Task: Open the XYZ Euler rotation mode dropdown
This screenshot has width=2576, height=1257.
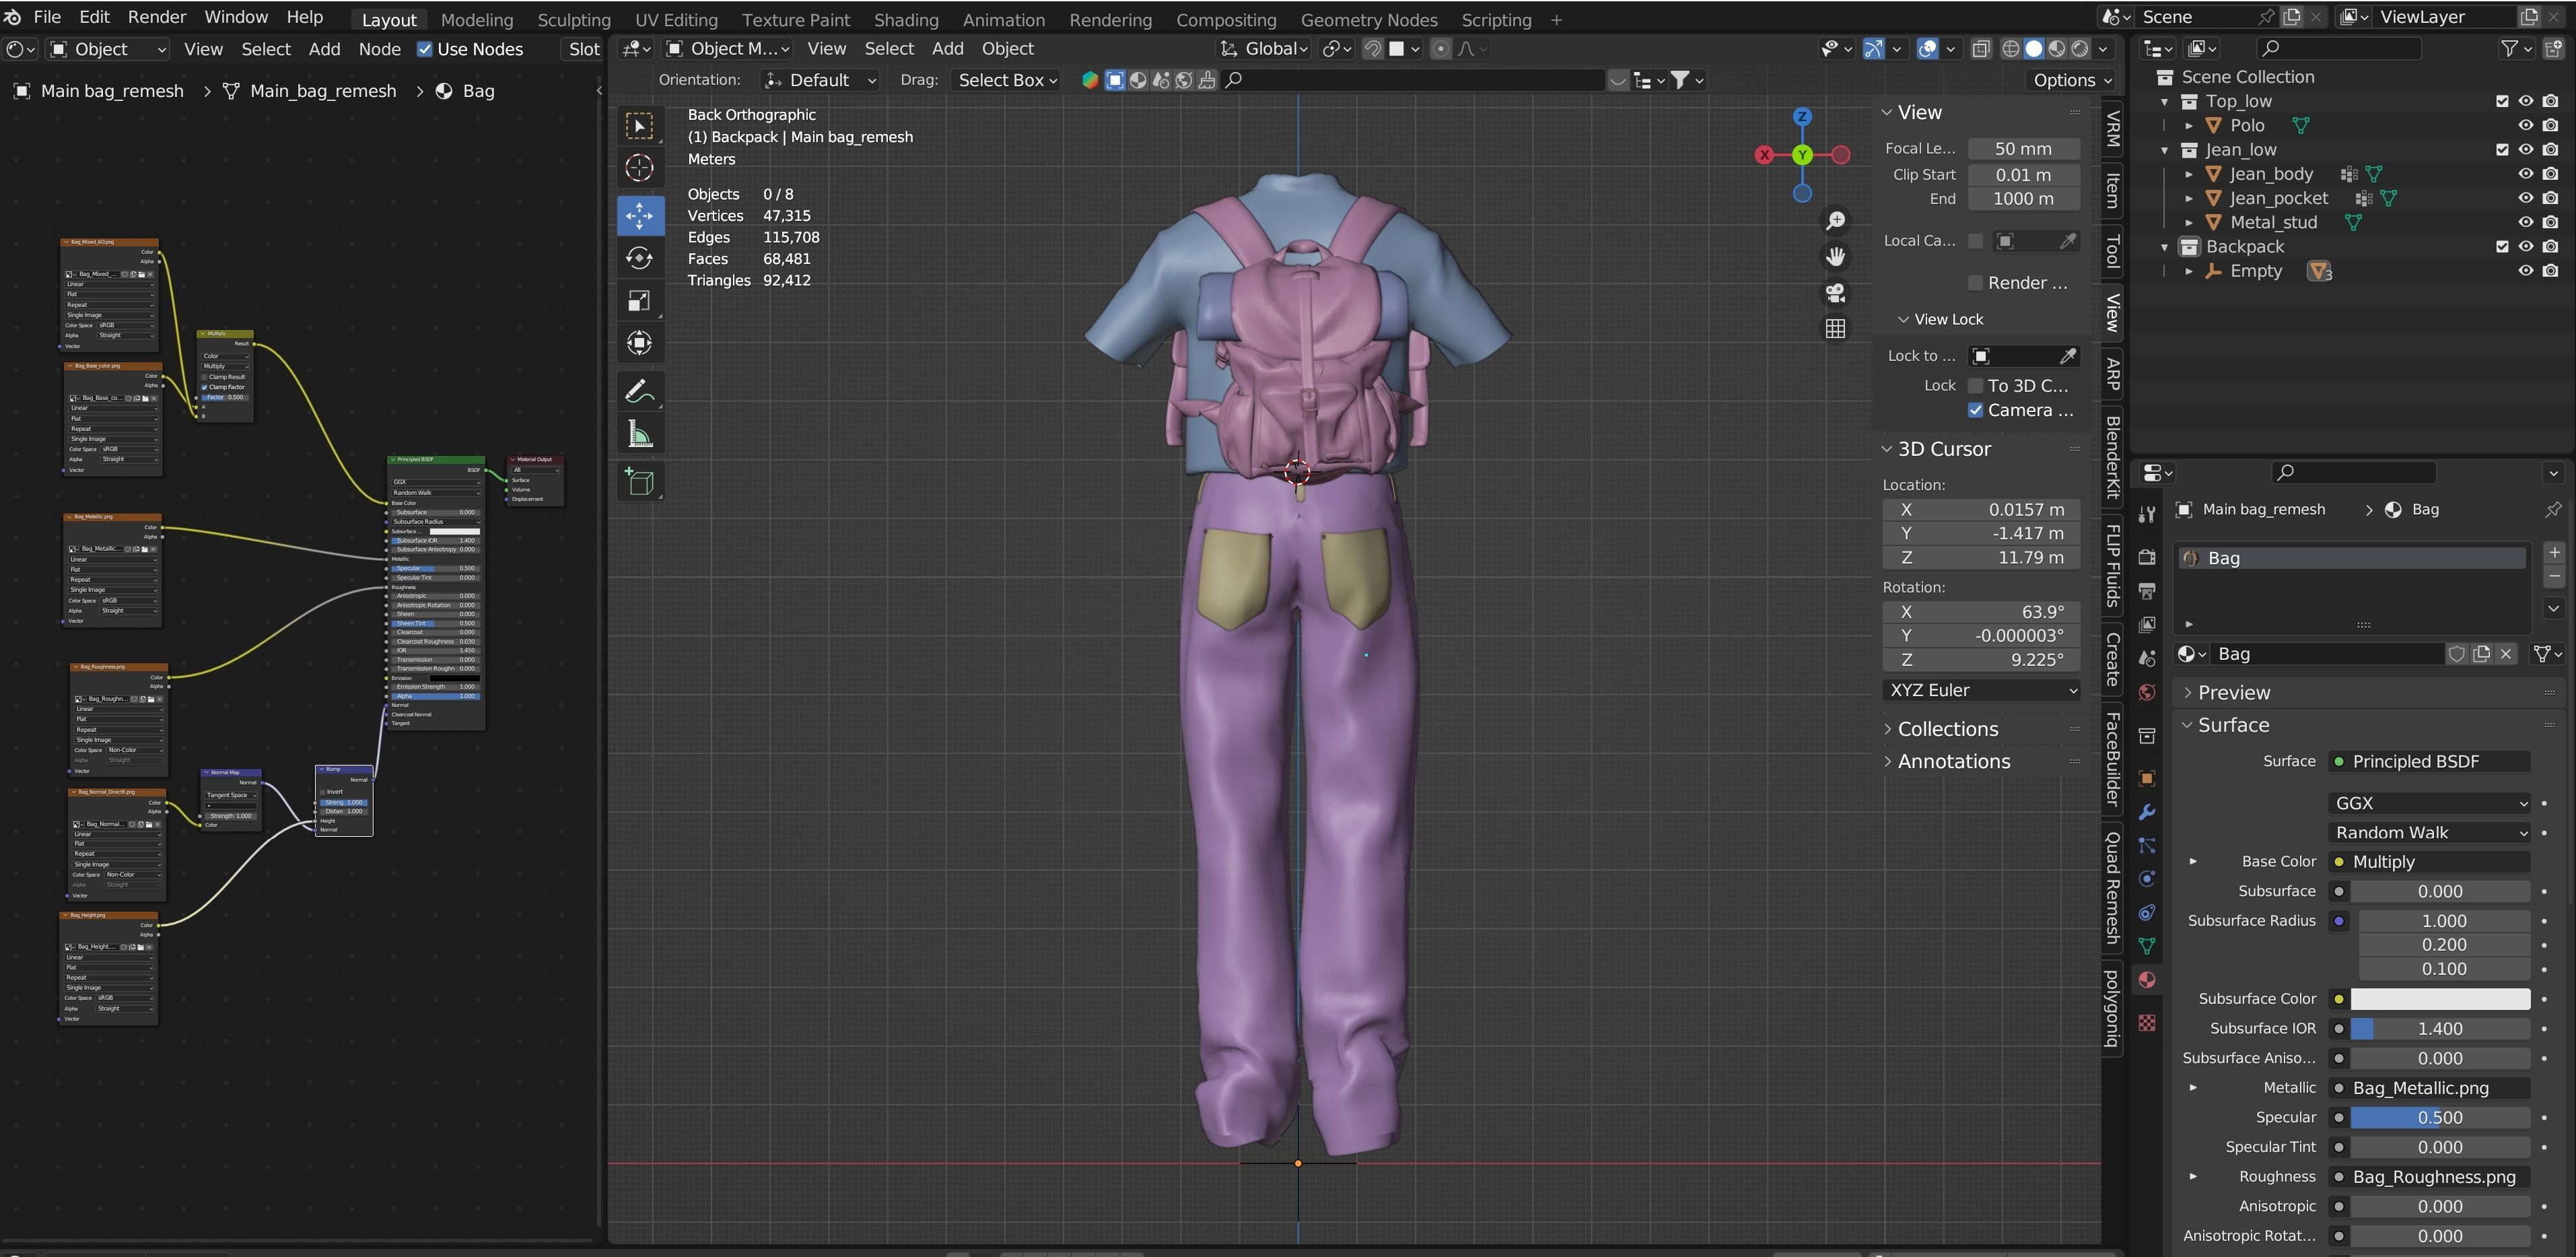Action: tap(1981, 690)
